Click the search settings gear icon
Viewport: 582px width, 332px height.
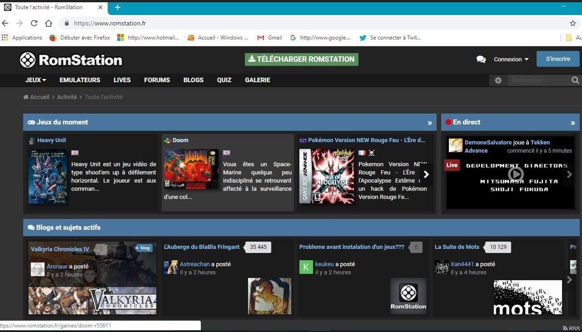pos(498,80)
